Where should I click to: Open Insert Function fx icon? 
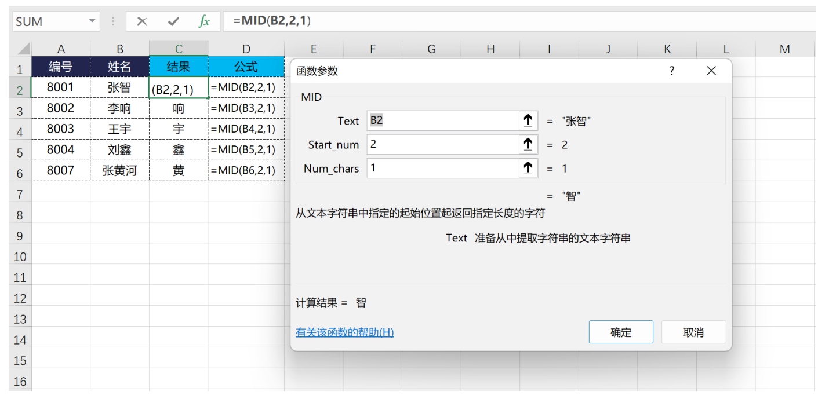(x=204, y=21)
